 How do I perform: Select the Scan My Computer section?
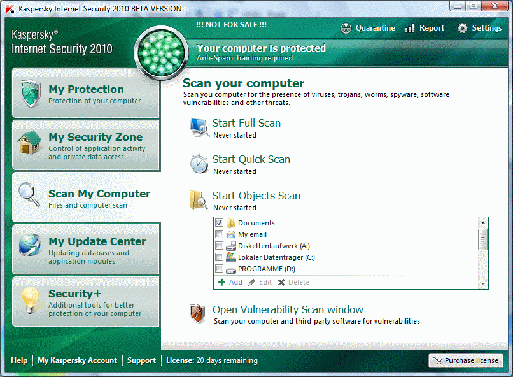[87, 197]
